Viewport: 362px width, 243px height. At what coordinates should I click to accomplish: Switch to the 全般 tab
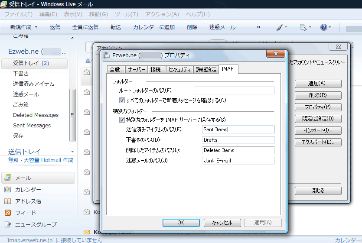(x=115, y=69)
